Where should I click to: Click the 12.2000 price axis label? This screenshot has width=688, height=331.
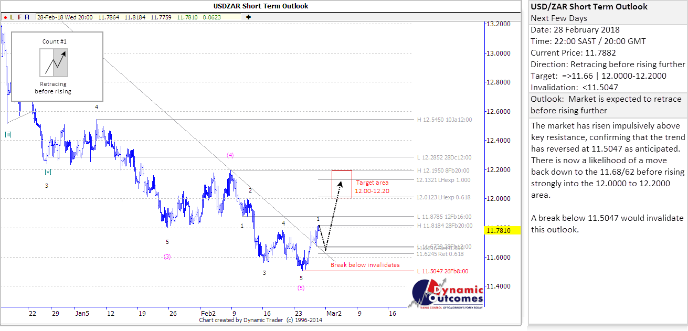[498, 170]
